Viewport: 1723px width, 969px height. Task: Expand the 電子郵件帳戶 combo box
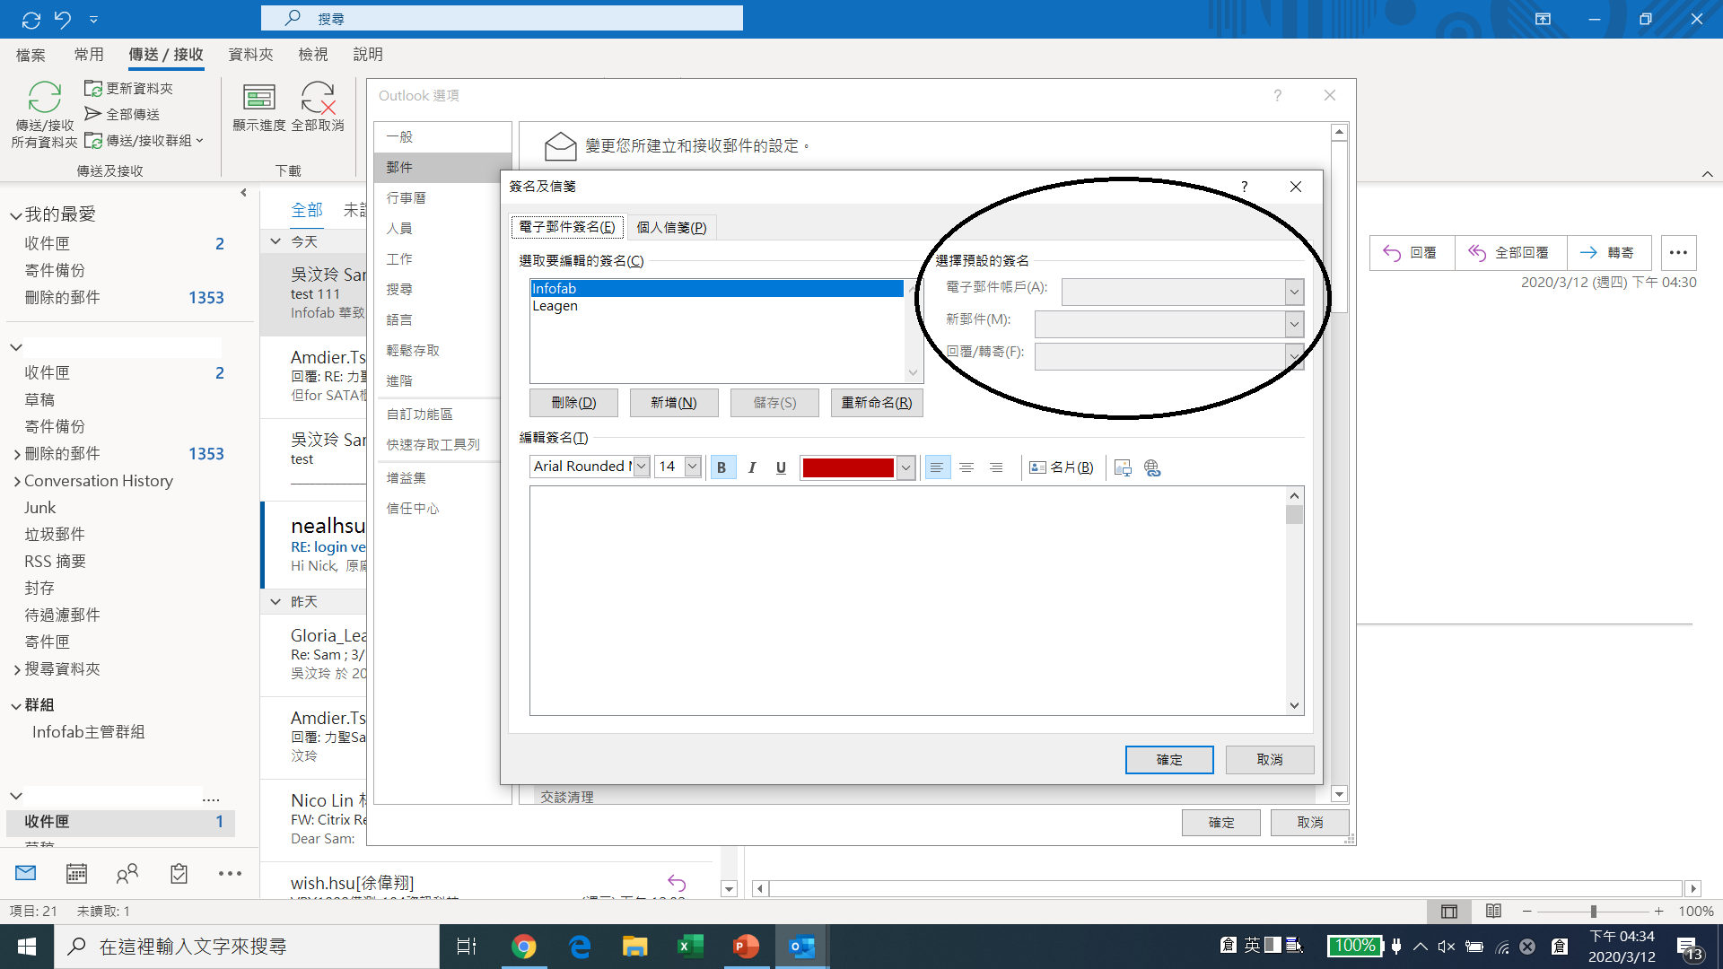click(1293, 292)
